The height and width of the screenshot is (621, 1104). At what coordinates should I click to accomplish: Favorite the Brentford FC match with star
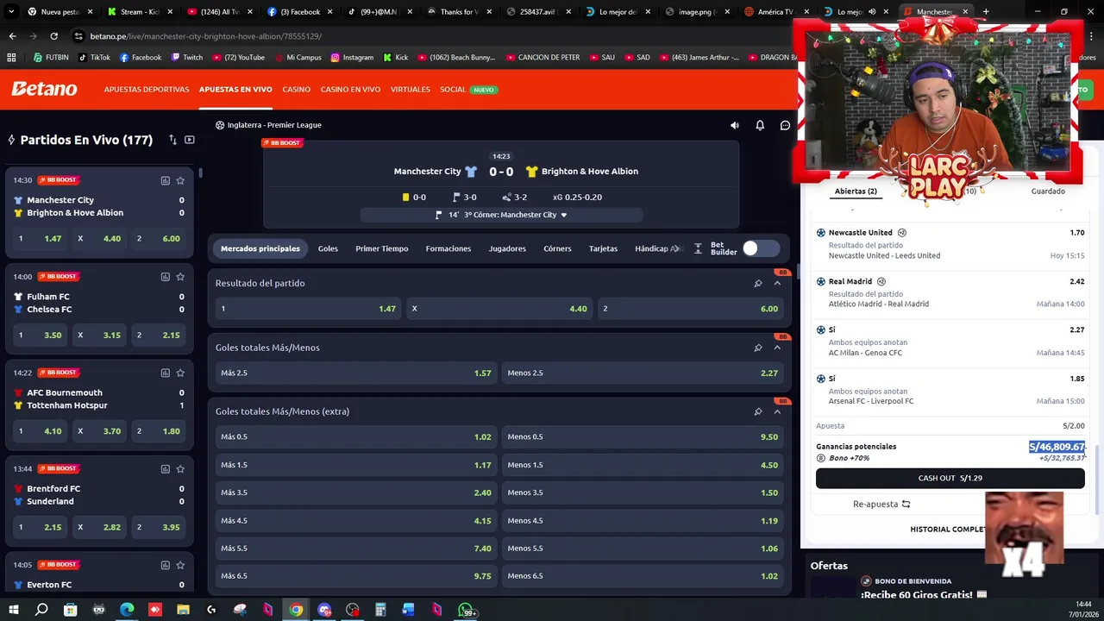[180, 469]
